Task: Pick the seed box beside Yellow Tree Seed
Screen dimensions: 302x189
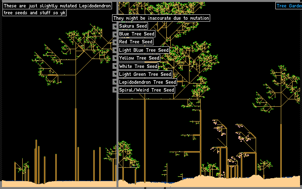Action: click(115, 58)
